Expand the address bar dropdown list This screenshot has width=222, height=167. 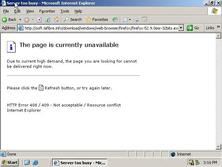pos(181,28)
